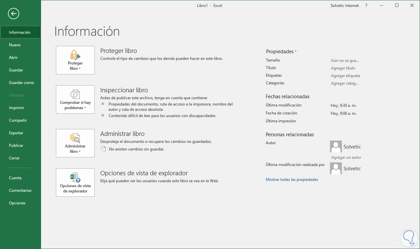The height and width of the screenshot is (249, 420).
Task: Open the Proteger libro dropdown button
Action: tap(75, 60)
